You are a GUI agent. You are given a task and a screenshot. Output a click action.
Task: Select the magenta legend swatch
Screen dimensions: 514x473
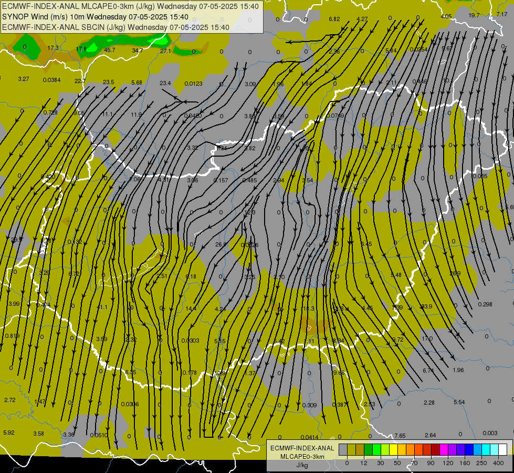(x=444, y=449)
